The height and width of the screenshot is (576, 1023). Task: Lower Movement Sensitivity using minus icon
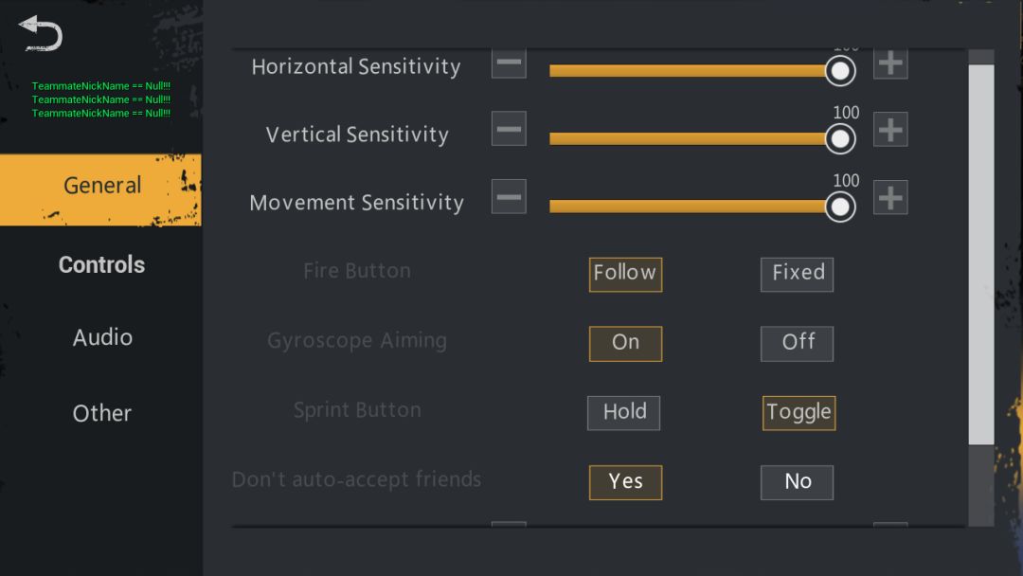coord(509,197)
